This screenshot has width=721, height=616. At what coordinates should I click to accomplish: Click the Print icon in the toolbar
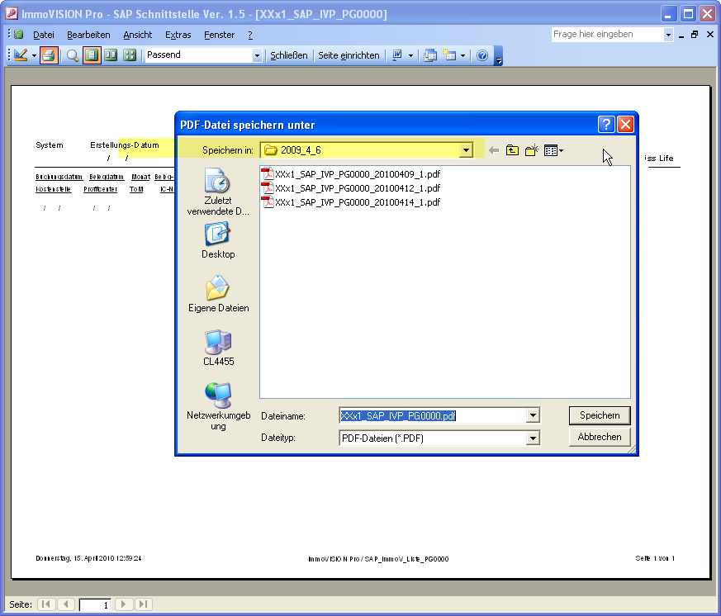click(x=49, y=55)
